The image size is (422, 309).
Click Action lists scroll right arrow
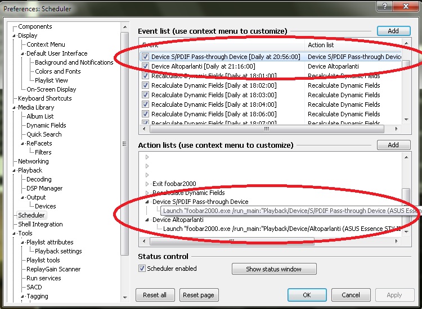397,241
